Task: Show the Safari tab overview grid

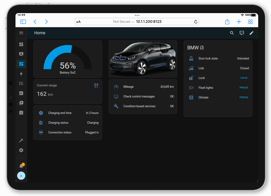Action: (250, 22)
